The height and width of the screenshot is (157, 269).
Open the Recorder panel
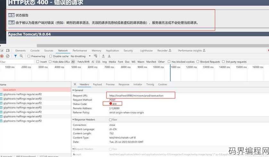tap(164, 51)
